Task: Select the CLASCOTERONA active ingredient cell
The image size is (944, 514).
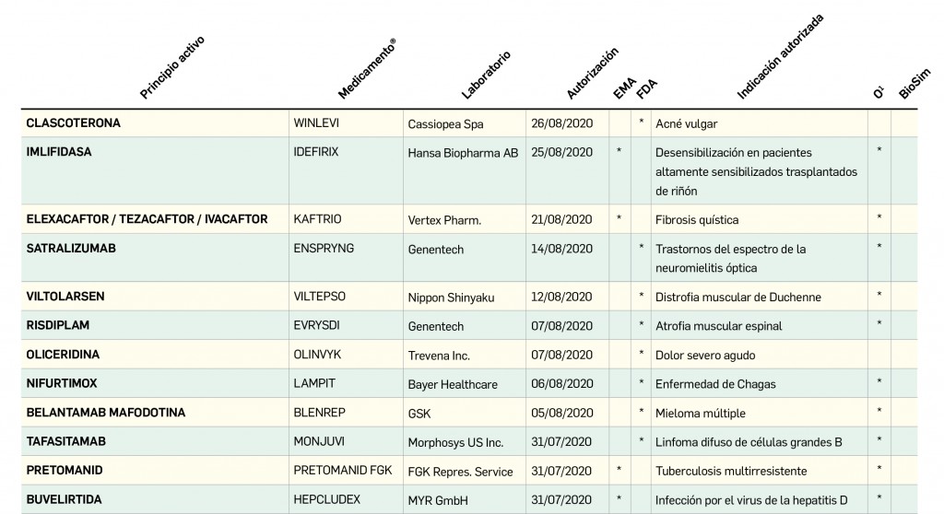Action: (74, 123)
